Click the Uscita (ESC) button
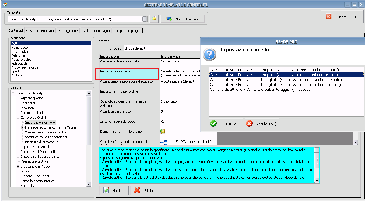365x201 pixels. pos(342,17)
